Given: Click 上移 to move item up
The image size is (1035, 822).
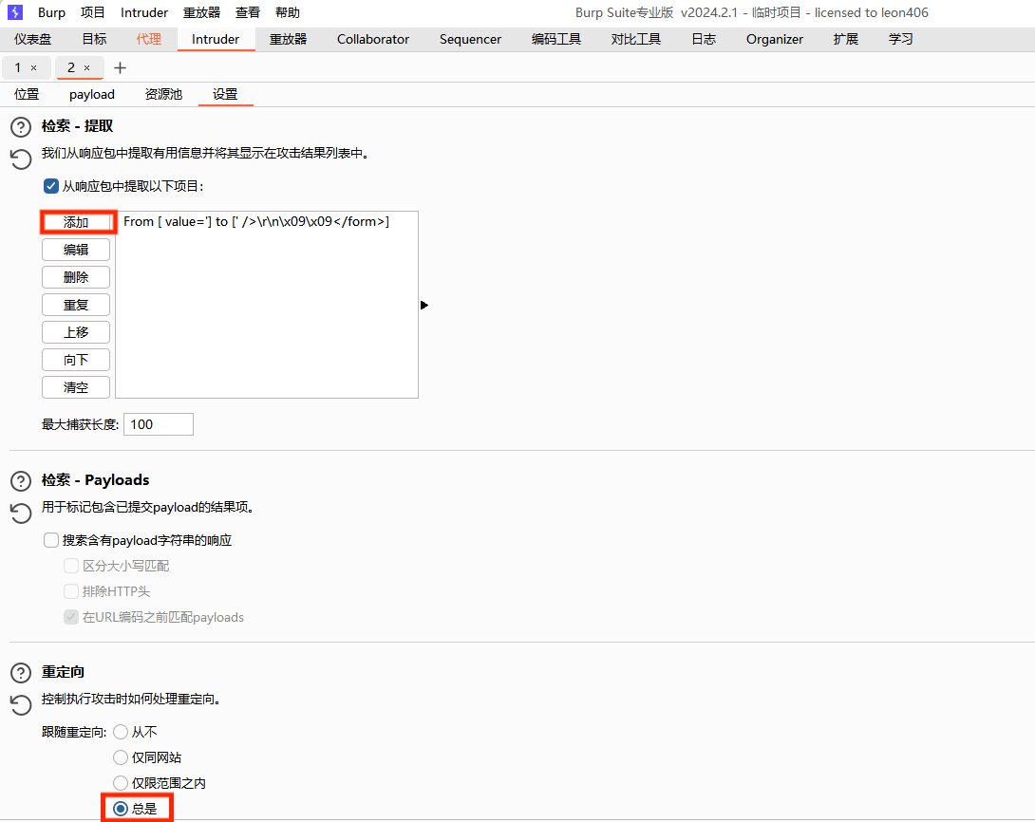Looking at the screenshot, I should (76, 332).
